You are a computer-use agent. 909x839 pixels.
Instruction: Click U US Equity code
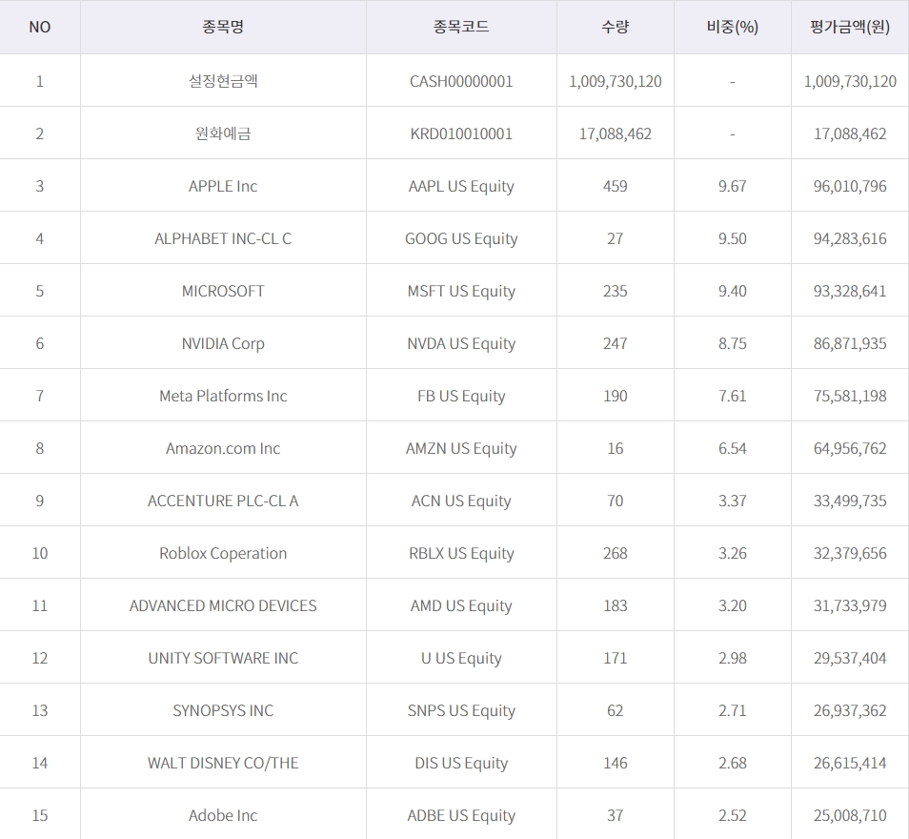point(461,658)
